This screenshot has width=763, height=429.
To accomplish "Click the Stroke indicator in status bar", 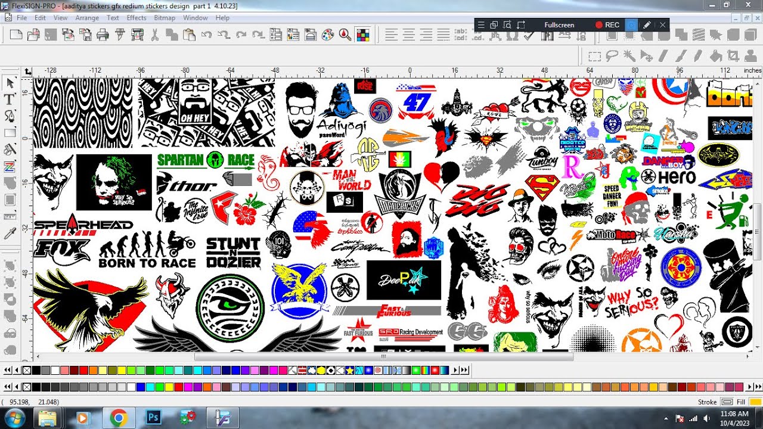I will pyautogui.click(x=727, y=402).
